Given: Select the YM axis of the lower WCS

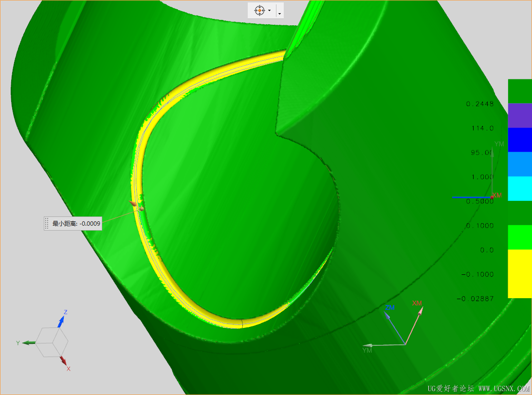Looking at the screenshot, I should (x=384, y=346).
